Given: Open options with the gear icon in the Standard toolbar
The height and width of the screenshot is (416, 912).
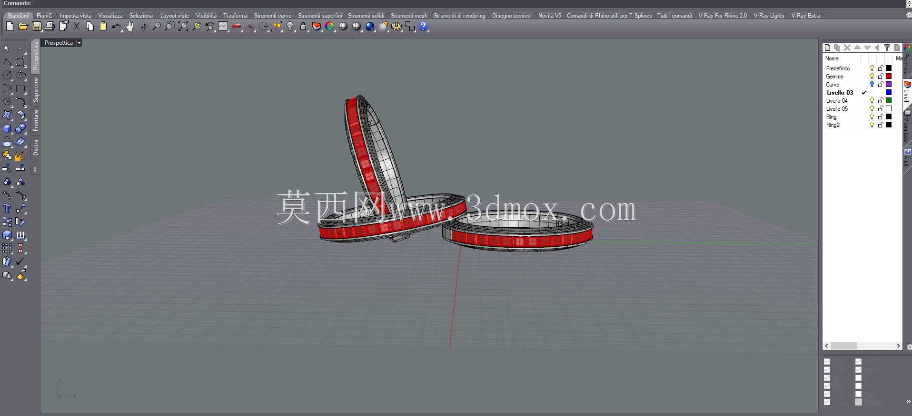Looking at the screenshot, I should [x=397, y=27].
